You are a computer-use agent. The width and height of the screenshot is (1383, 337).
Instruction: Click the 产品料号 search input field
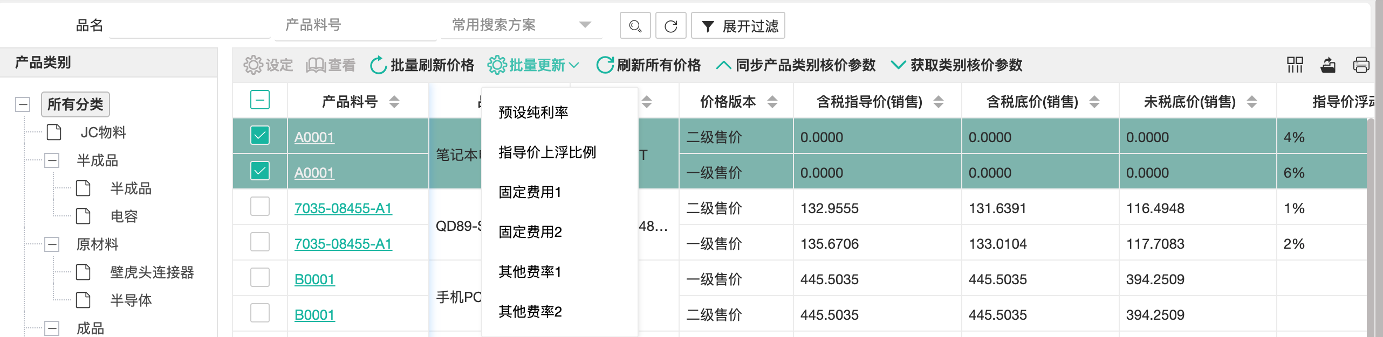355,25
